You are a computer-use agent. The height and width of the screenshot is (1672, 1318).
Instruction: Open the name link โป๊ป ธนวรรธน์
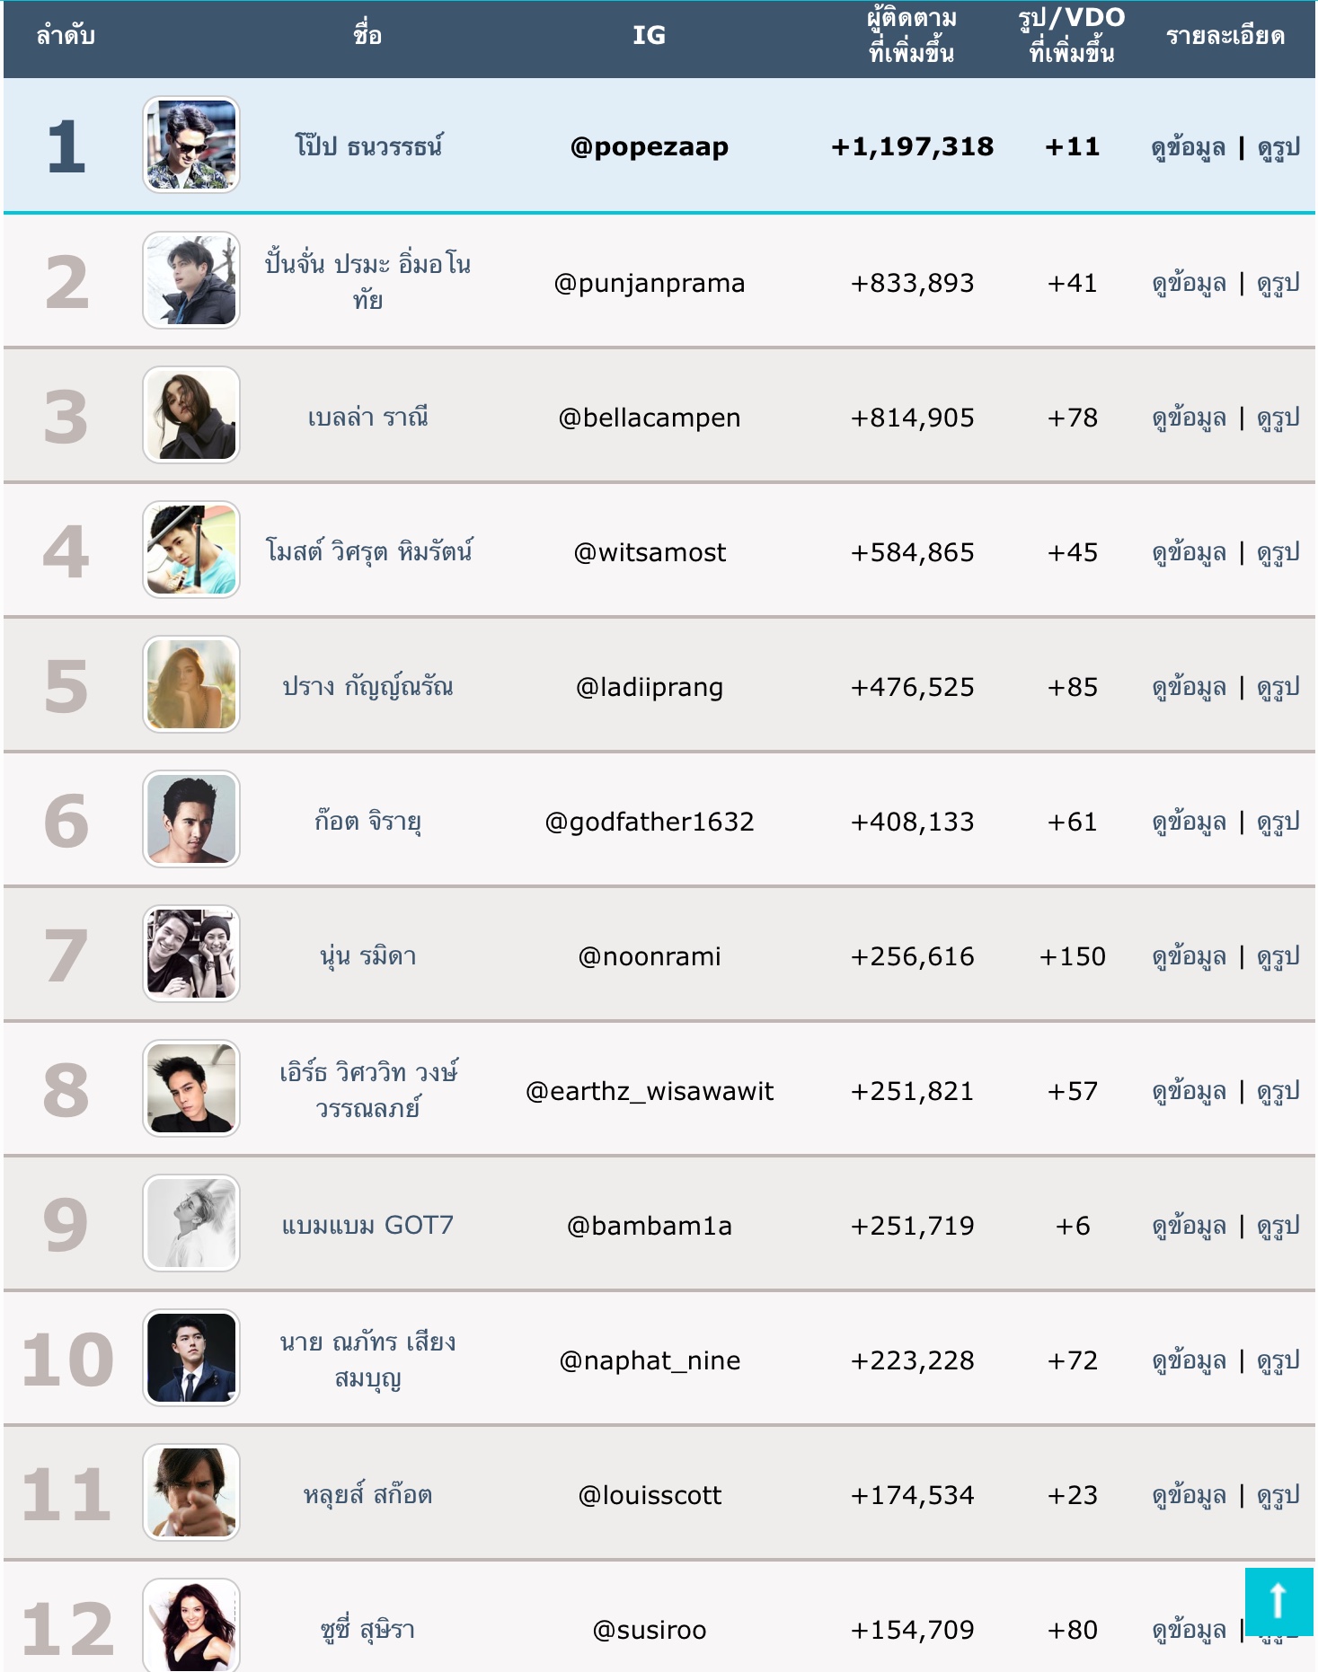coord(368,146)
